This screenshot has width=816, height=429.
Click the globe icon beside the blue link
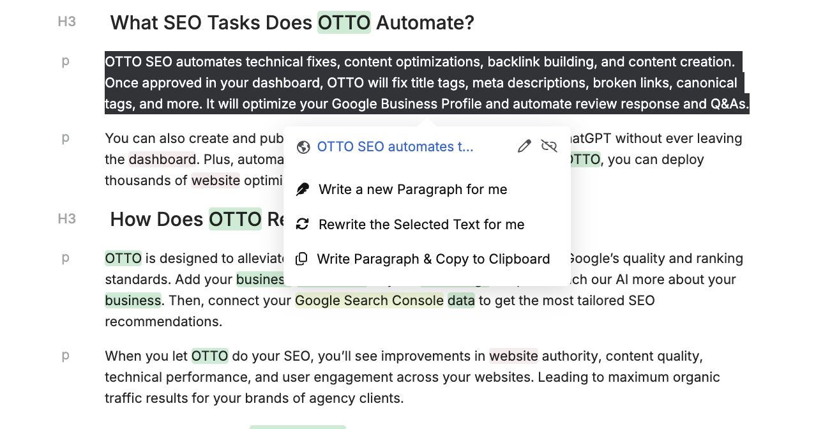[x=303, y=146]
